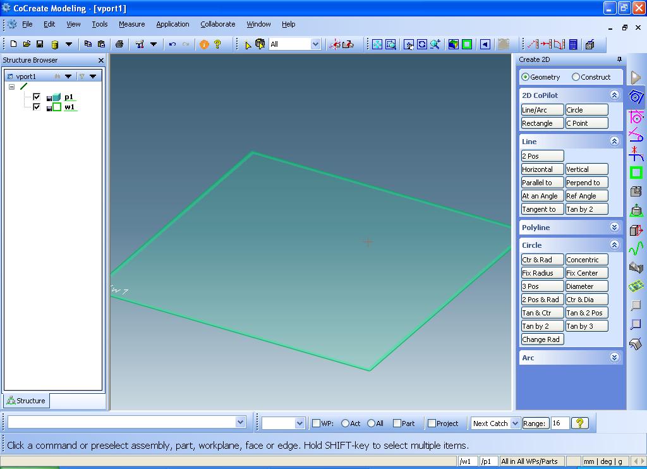Open the File menu
The height and width of the screenshot is (469, 647).
click(27, 24)
